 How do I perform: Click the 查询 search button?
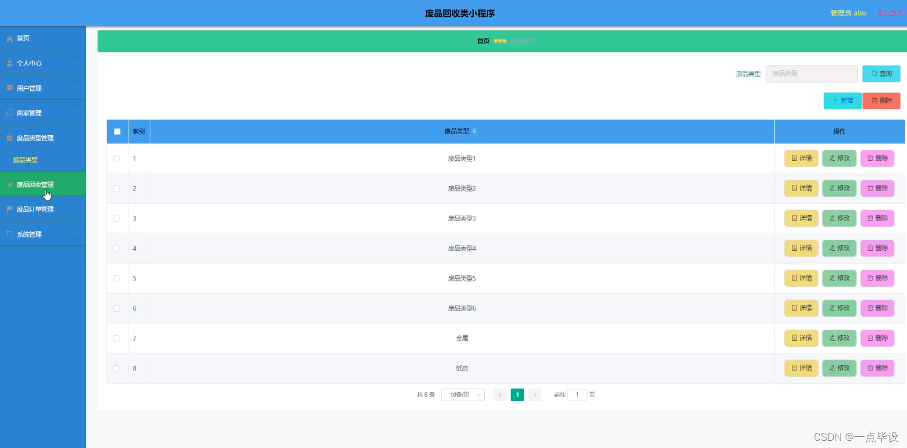click(881, 74)
